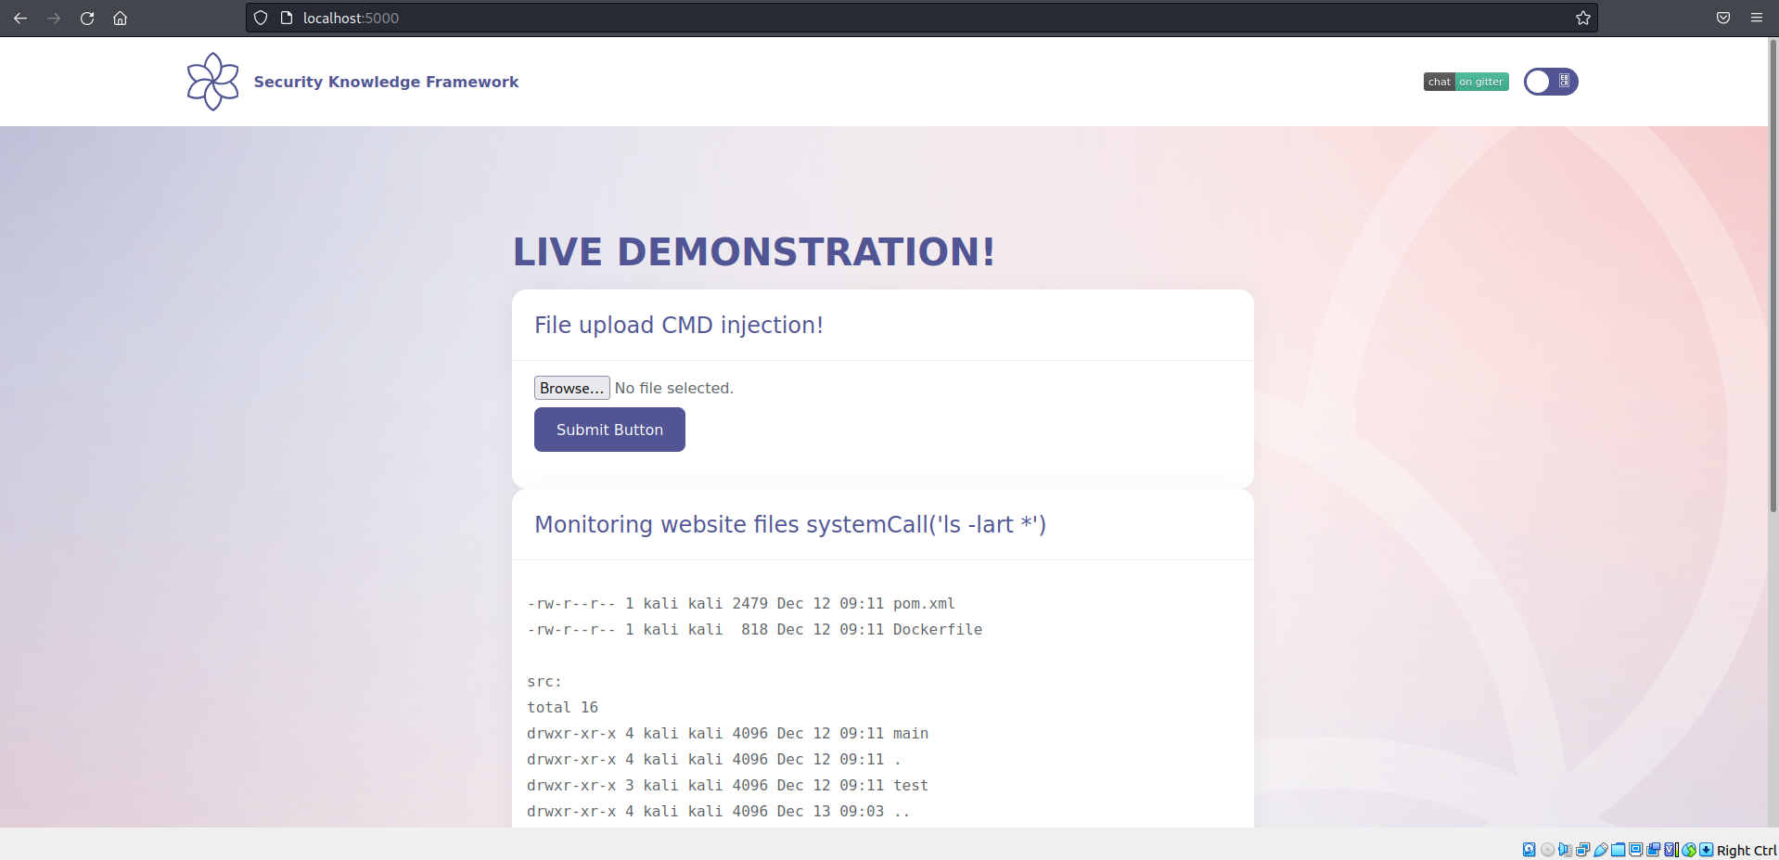Open the chat on gitter badge
This screenshot has width=1779, height=860.
(x=1466, y=82)
